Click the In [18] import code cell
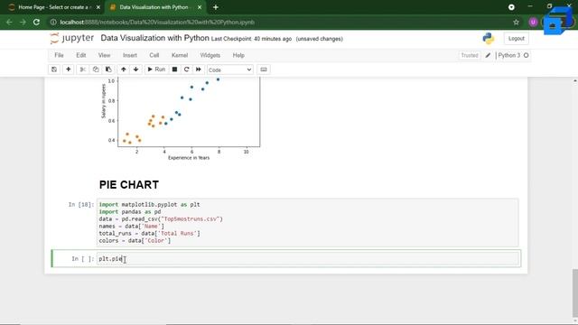Viewport: 578px width, 325px height. click(x=308, y=223)
